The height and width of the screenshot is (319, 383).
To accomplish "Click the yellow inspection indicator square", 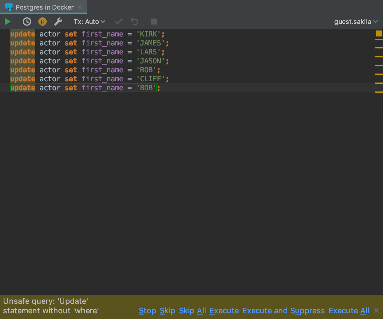I will point(379,33).
